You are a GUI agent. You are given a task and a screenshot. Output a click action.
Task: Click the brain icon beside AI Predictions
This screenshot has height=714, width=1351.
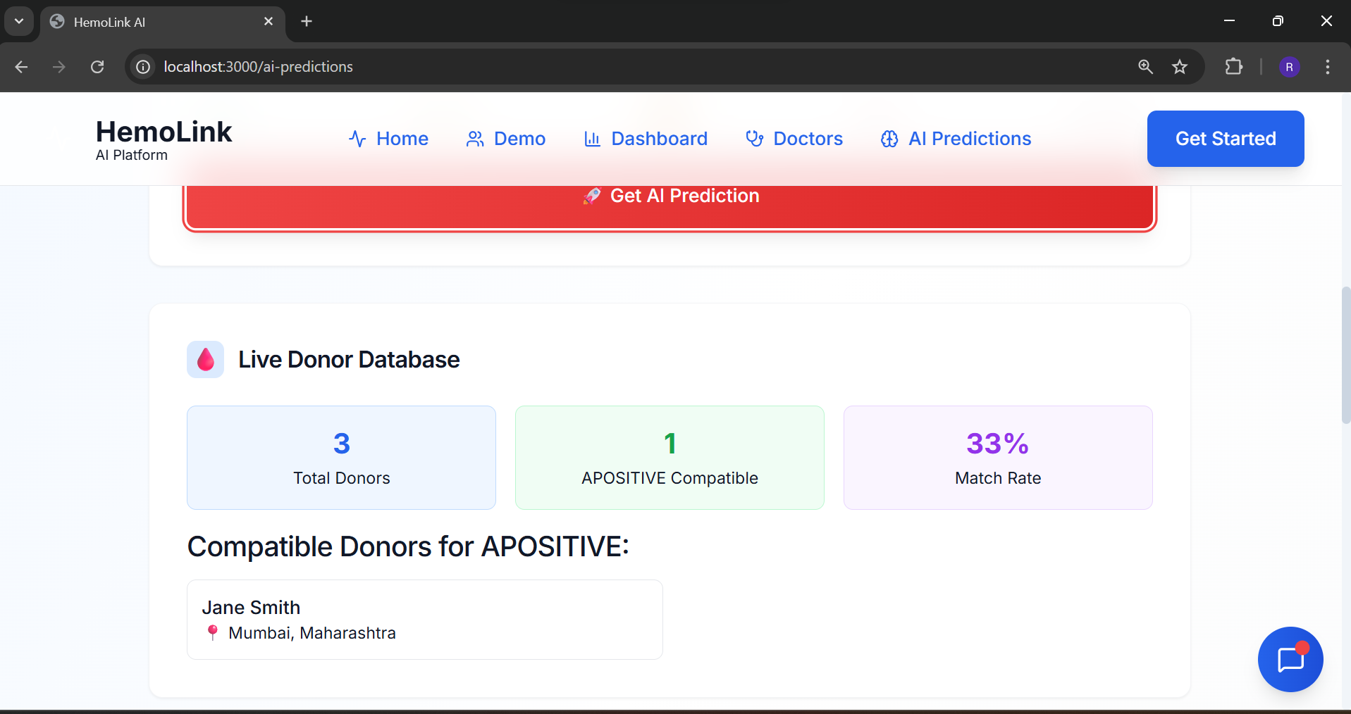point(889,139)
